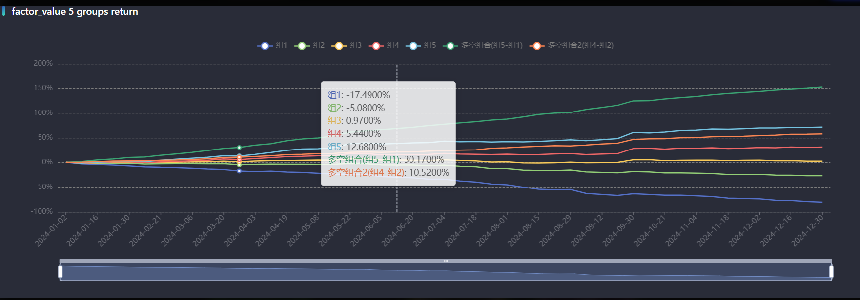
Task: Click the 0% y-axis label
Action: click(47, 162)
